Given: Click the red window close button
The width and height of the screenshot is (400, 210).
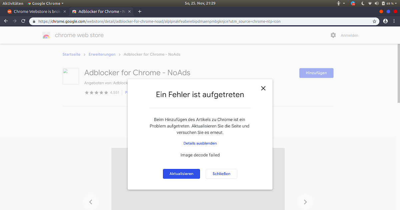Looking at the screenshot, I should [396, 11].
